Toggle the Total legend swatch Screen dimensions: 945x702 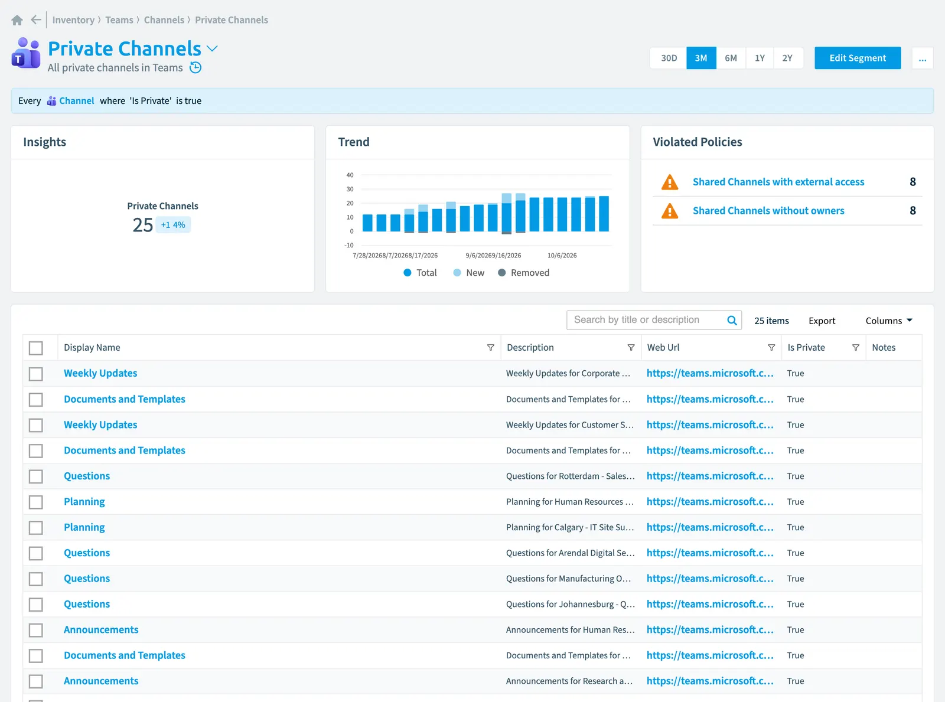point(408,273)
